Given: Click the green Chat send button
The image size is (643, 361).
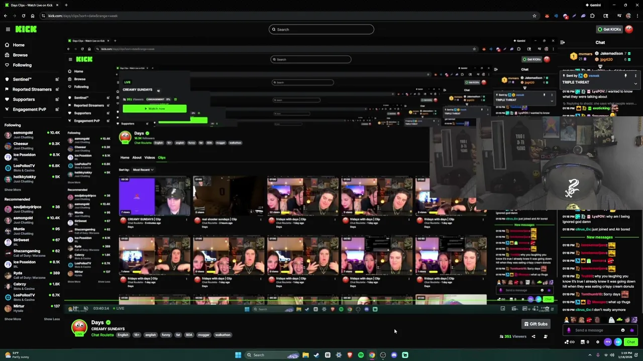Looking at the screenshot, I should pos(631,342).
